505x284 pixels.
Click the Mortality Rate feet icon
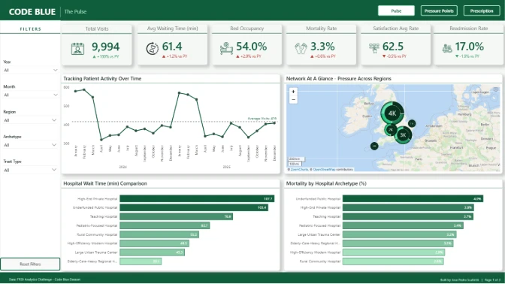tap(301, 49)
